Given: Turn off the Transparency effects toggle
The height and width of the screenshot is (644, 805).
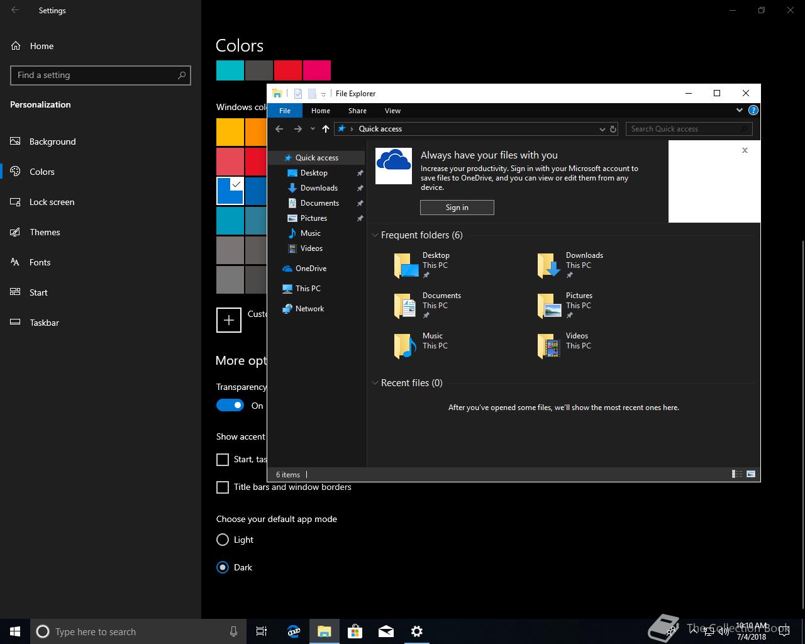Looking at the screenshot, I should 230,406.
